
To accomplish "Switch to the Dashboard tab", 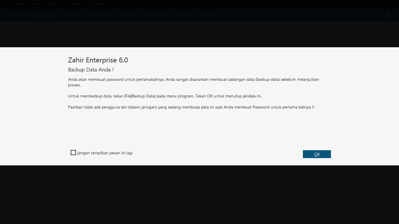I will 19,15.
